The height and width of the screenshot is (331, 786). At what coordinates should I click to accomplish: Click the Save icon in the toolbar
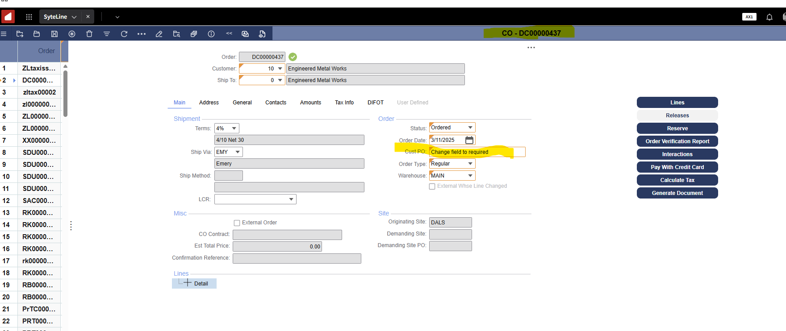tap(54, 34)
